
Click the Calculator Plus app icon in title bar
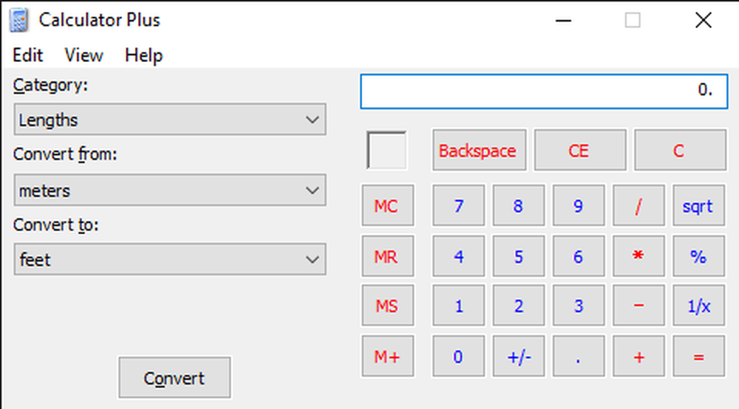click(x=19, y=21)
